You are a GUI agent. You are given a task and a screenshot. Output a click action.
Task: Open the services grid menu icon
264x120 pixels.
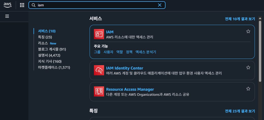point(22,5)
